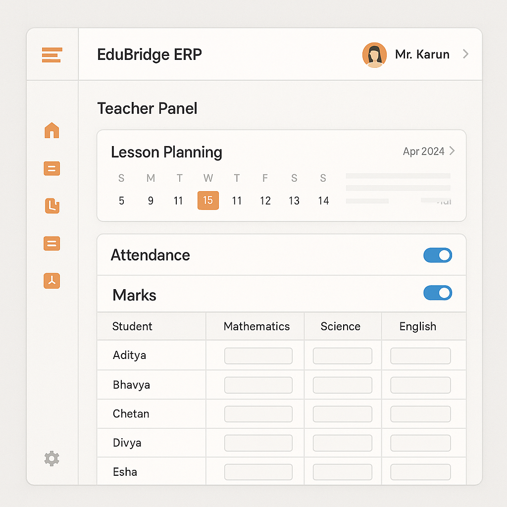507x507 pixels.
Task: Click the English column header
Action: [x=418, y=327]
